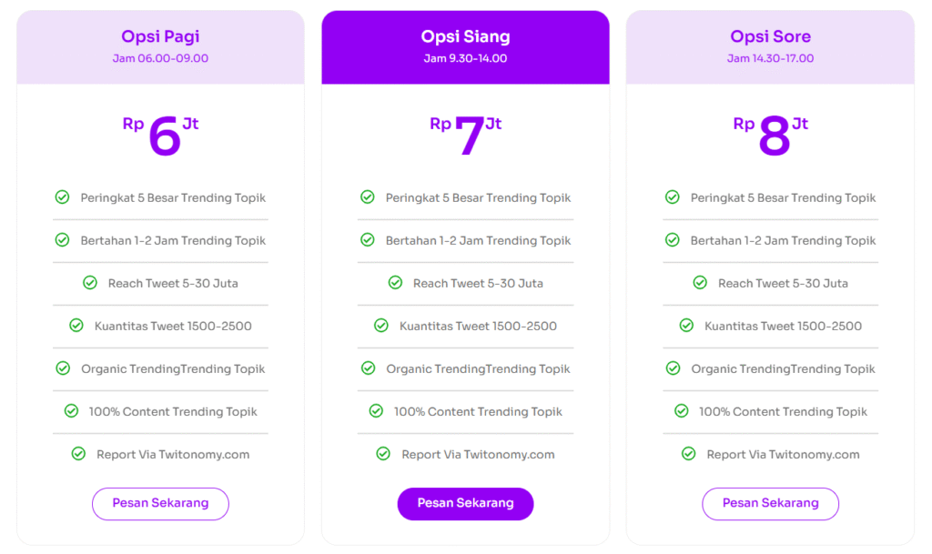Click check icon beside Report Via Twitonomy in Opsi Pagi
This screenshot has width=932, height=554.
[78, 454]
